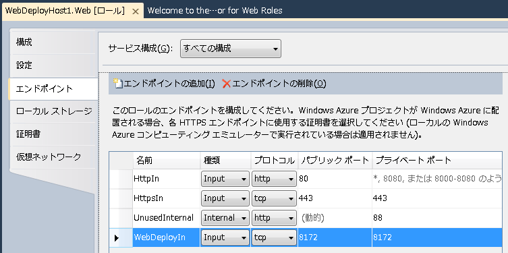Click the パブリック ポート column header

coord(335,160)
